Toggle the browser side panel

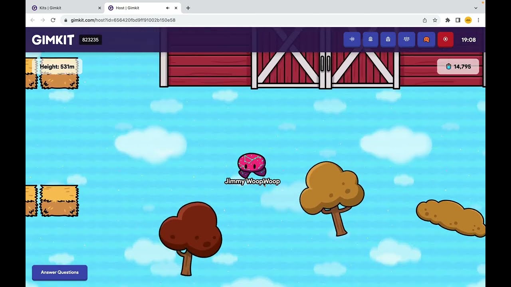[x=458, y=20]
